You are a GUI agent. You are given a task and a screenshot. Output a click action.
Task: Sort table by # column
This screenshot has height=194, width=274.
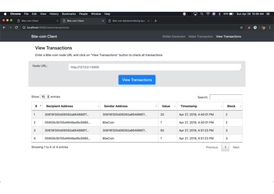pyautogui.click(x=37, y=106)
